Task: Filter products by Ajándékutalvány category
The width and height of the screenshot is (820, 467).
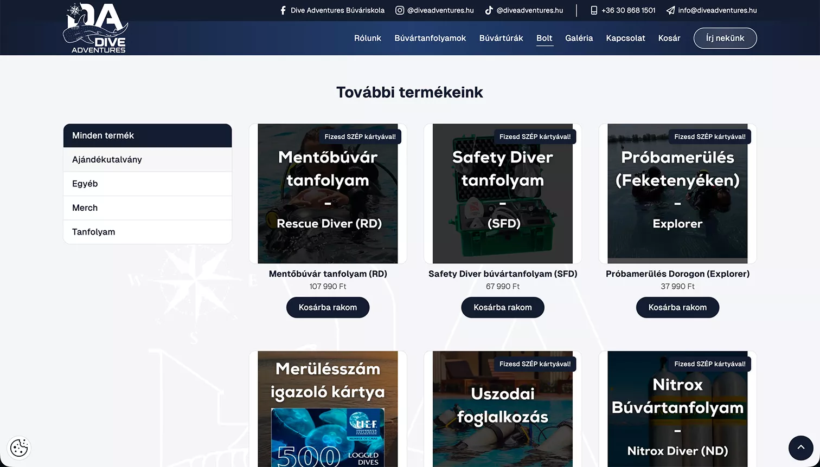Action: click(148, 159)
